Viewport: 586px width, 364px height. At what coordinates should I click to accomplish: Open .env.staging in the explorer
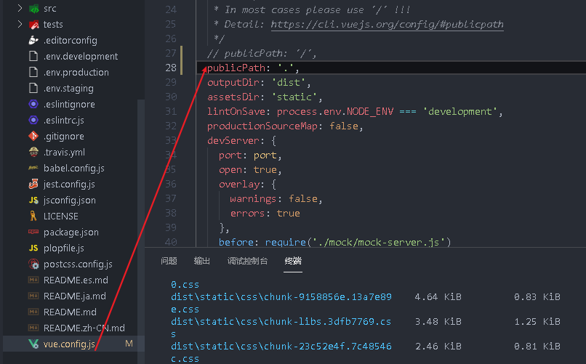click(68, 89)
